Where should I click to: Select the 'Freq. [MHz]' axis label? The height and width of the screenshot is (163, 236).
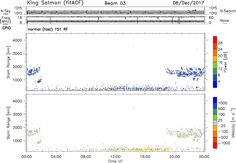[x=6, y=20]
